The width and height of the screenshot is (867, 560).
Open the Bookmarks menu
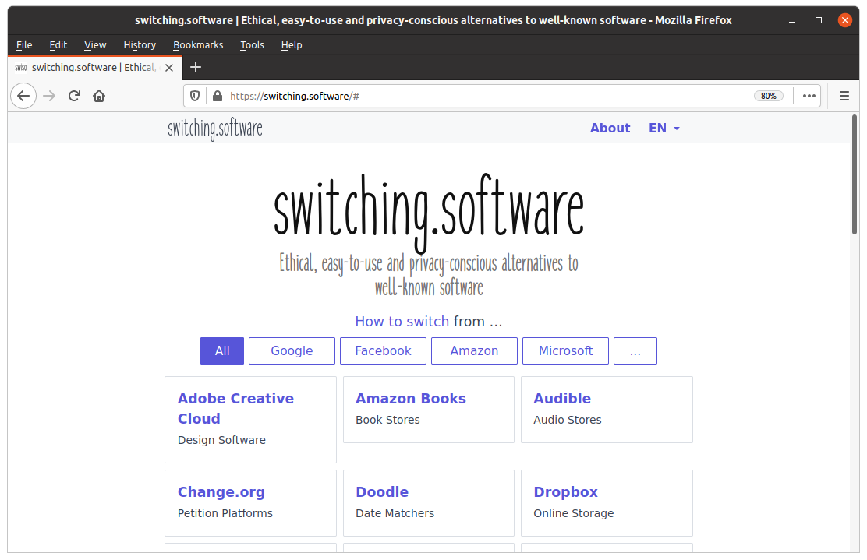click(198, 44)
